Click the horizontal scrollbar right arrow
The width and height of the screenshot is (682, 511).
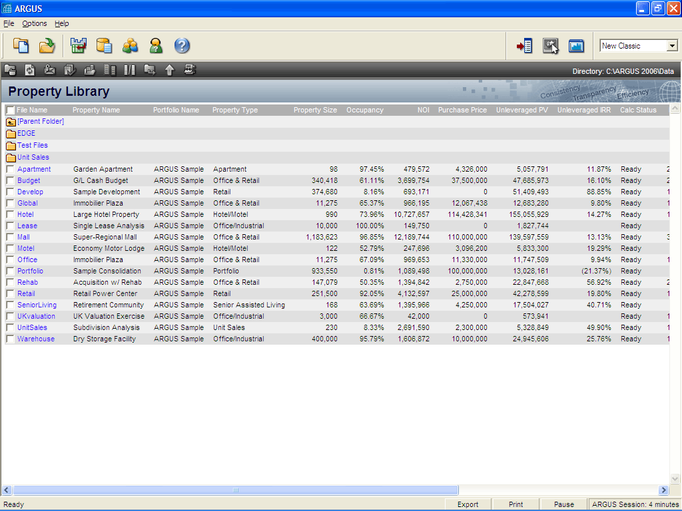click(663, 490)
